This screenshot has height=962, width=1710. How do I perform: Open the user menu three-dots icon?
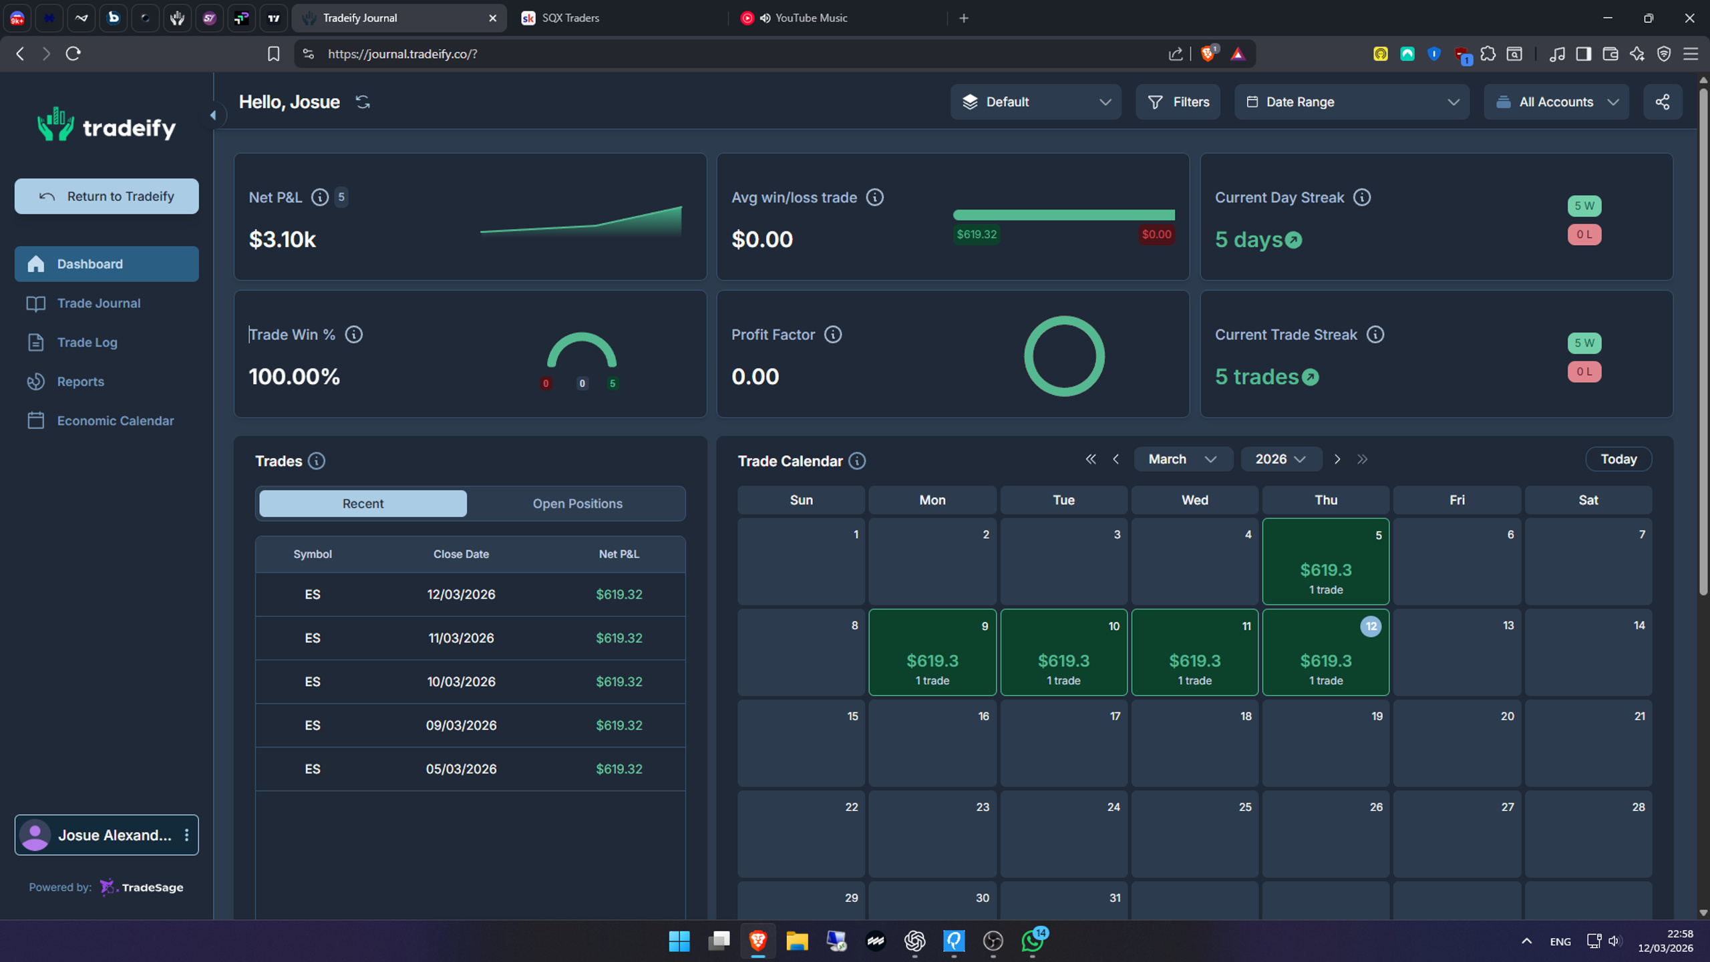point(186,835)
